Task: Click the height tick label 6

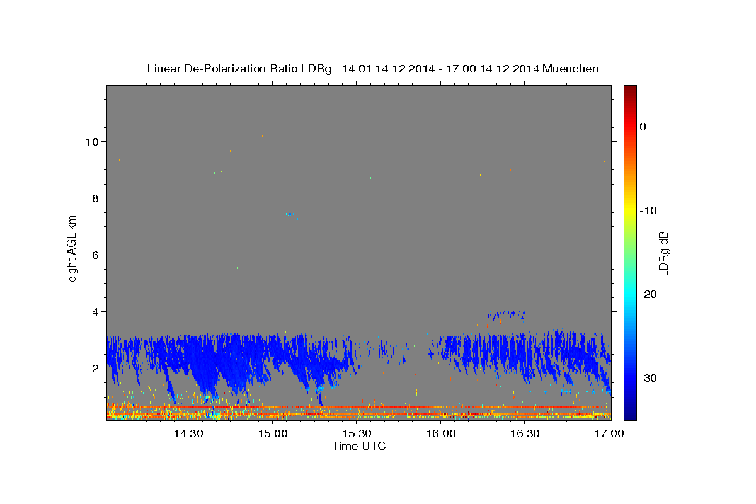Action: 96,255
